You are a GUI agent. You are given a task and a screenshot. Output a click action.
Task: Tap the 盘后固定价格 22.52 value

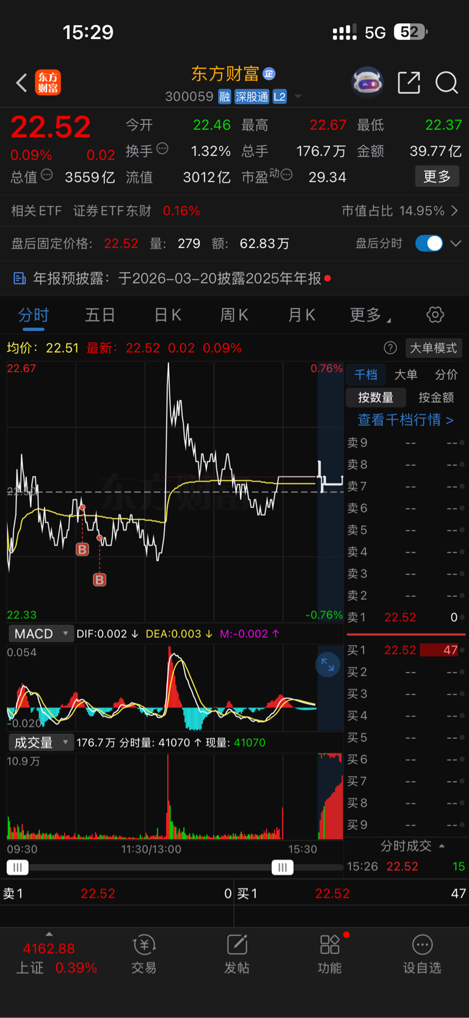pyautogui.click(x=121, y=243)
